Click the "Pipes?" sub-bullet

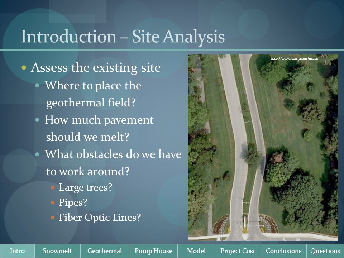pyautogui.click(x=73, y=202)
